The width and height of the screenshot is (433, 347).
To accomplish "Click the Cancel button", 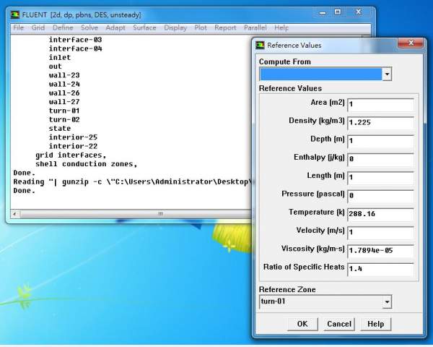I will [x=339, y=324].
